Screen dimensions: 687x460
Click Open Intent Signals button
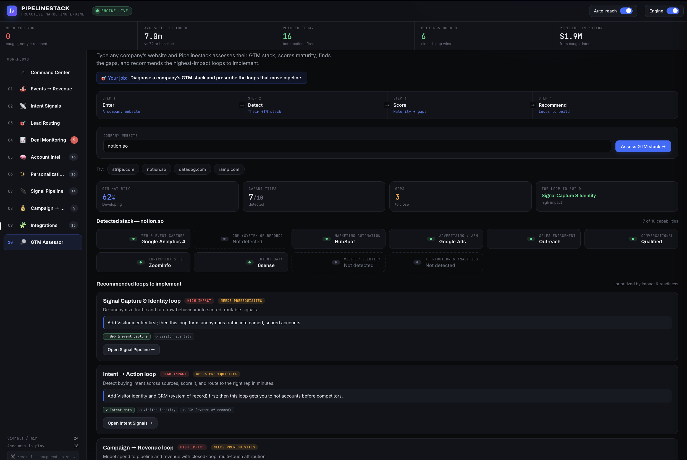(x=130, y=423)
